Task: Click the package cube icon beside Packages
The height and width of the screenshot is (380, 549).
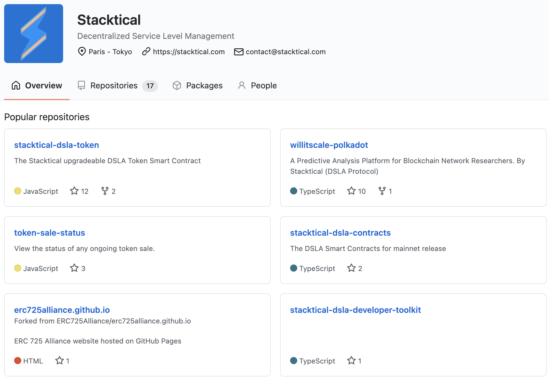Action: (177, 85)
